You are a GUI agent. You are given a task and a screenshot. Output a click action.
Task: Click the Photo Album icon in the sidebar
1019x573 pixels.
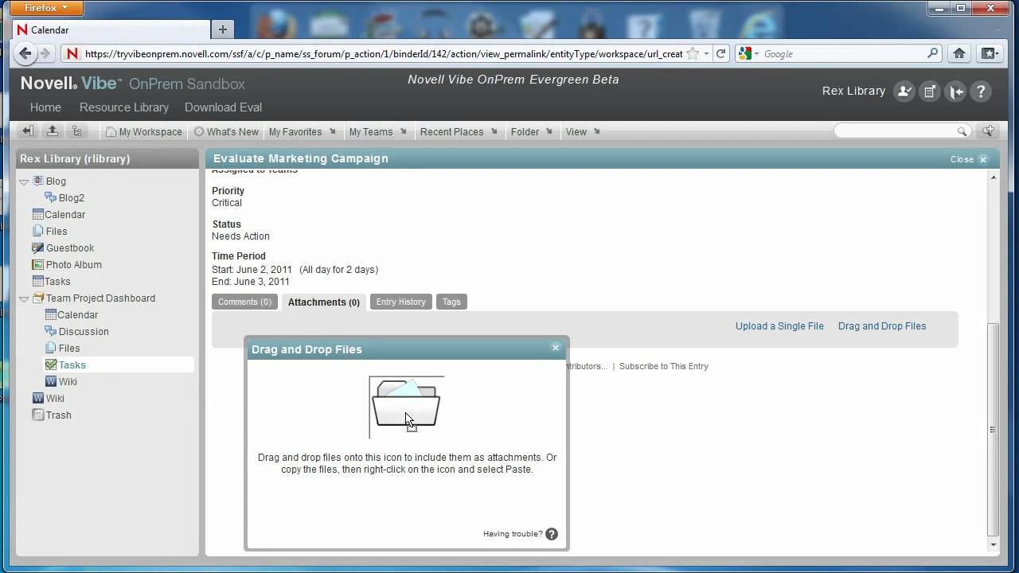(37, 265)
